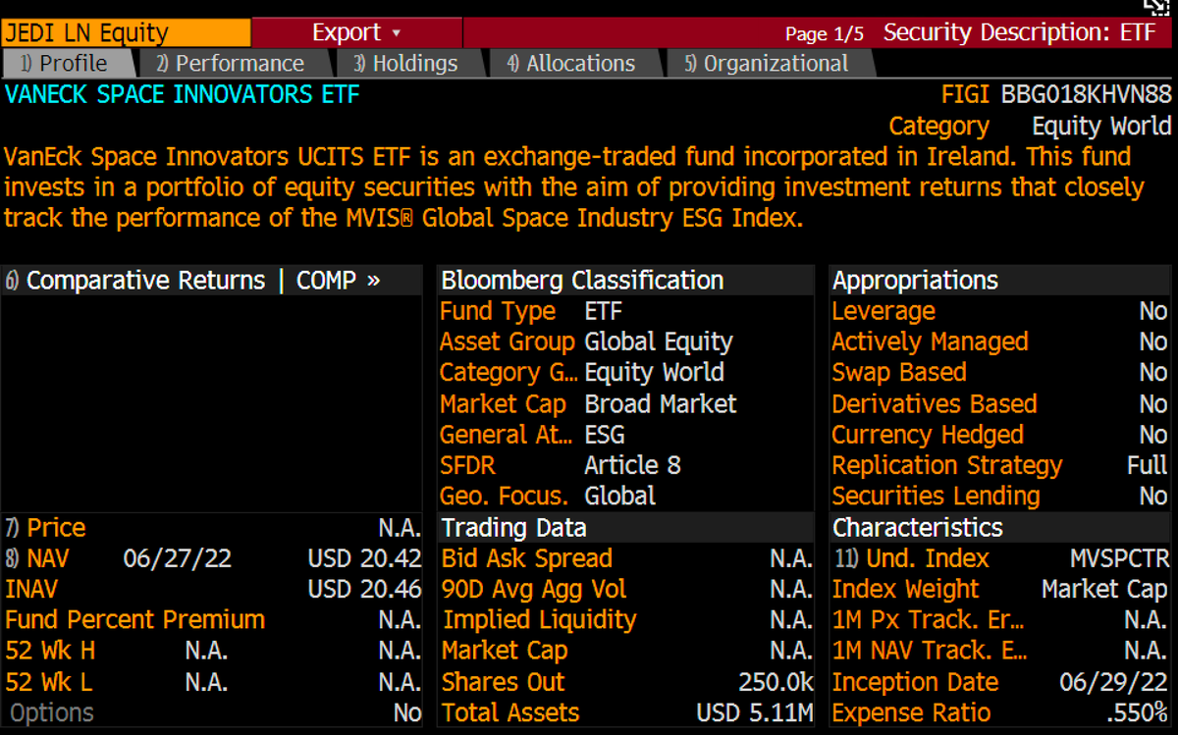The height and width of the screenshot is (735, 1178).
Task: Click the Fund Type ETF row
Action: point(625,312)
